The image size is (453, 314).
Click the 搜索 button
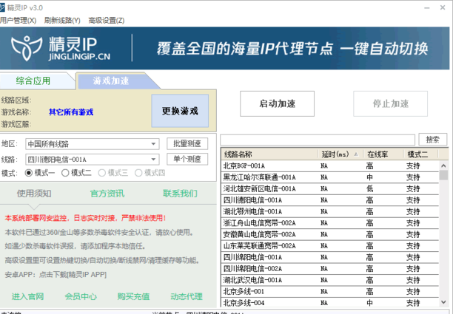tap(432, 140)
